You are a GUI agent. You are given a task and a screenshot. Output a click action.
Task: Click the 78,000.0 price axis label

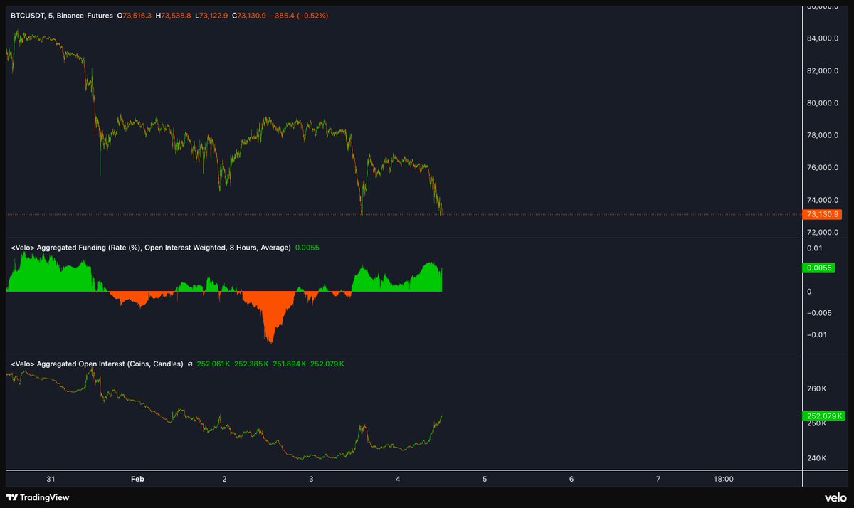coord(822,135)
